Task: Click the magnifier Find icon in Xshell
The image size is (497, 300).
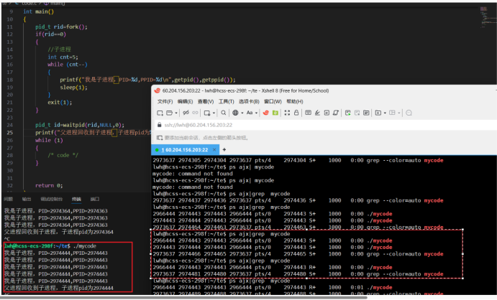Action: click(224, 113)
